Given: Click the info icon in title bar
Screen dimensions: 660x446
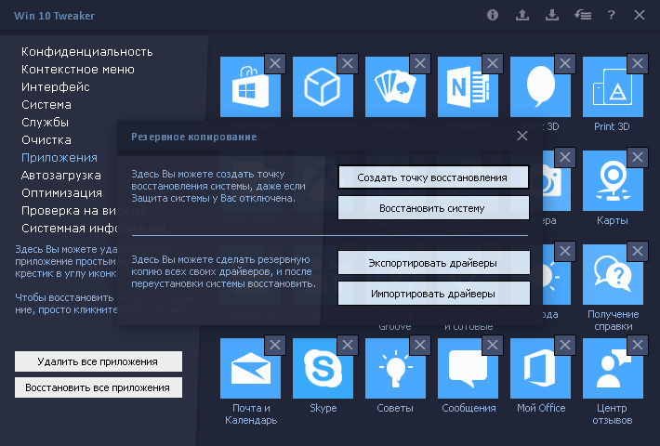Looking at the screenshot, I should (x=493, y=15).
